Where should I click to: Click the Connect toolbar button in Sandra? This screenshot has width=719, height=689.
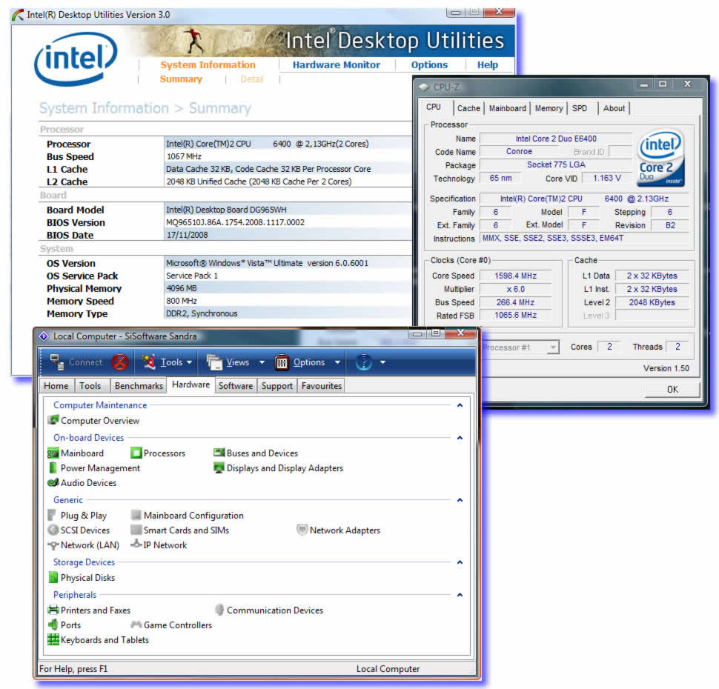tap(76, 362)
